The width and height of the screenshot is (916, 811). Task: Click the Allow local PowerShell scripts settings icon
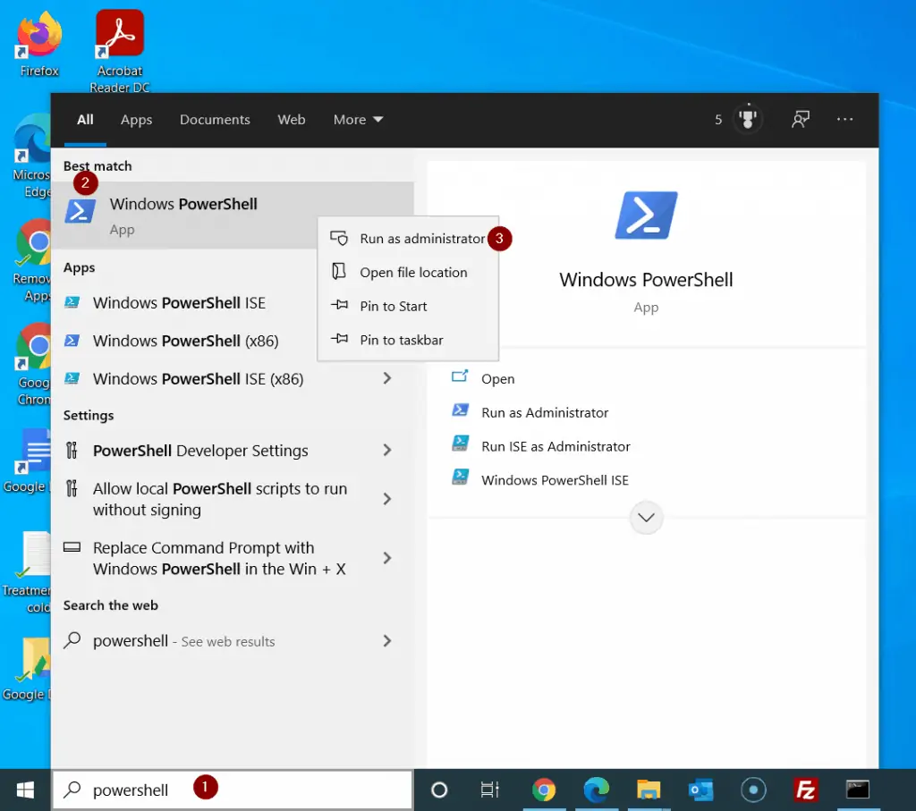tap(72, 488)
